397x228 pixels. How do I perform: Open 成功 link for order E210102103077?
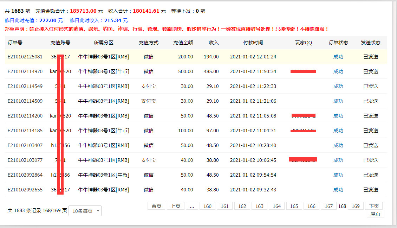pos(338,160)
